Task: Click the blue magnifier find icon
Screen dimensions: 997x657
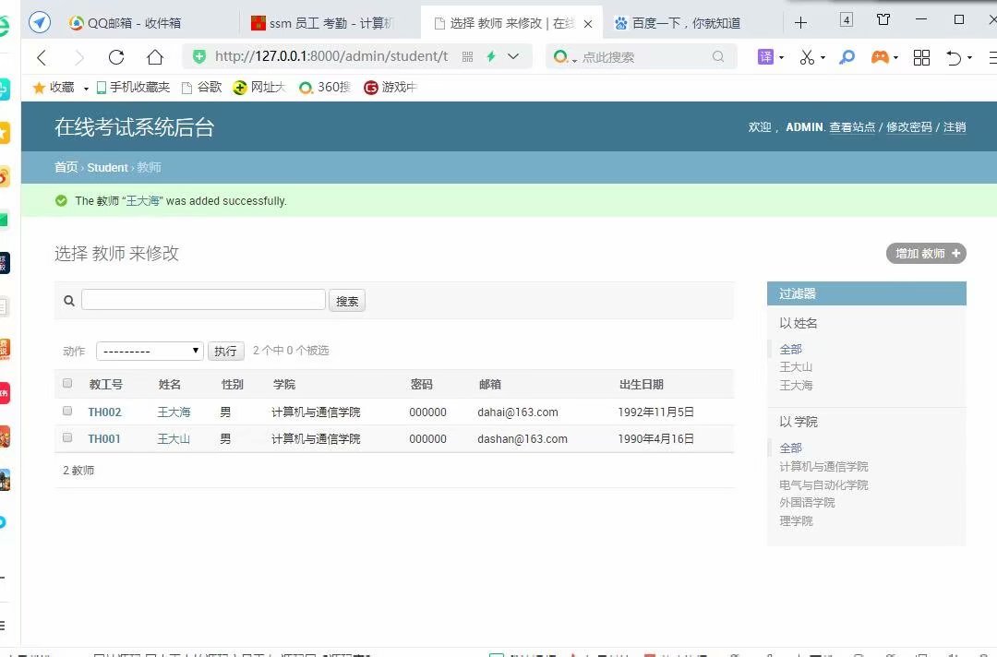Action: (x=847, y=57)
